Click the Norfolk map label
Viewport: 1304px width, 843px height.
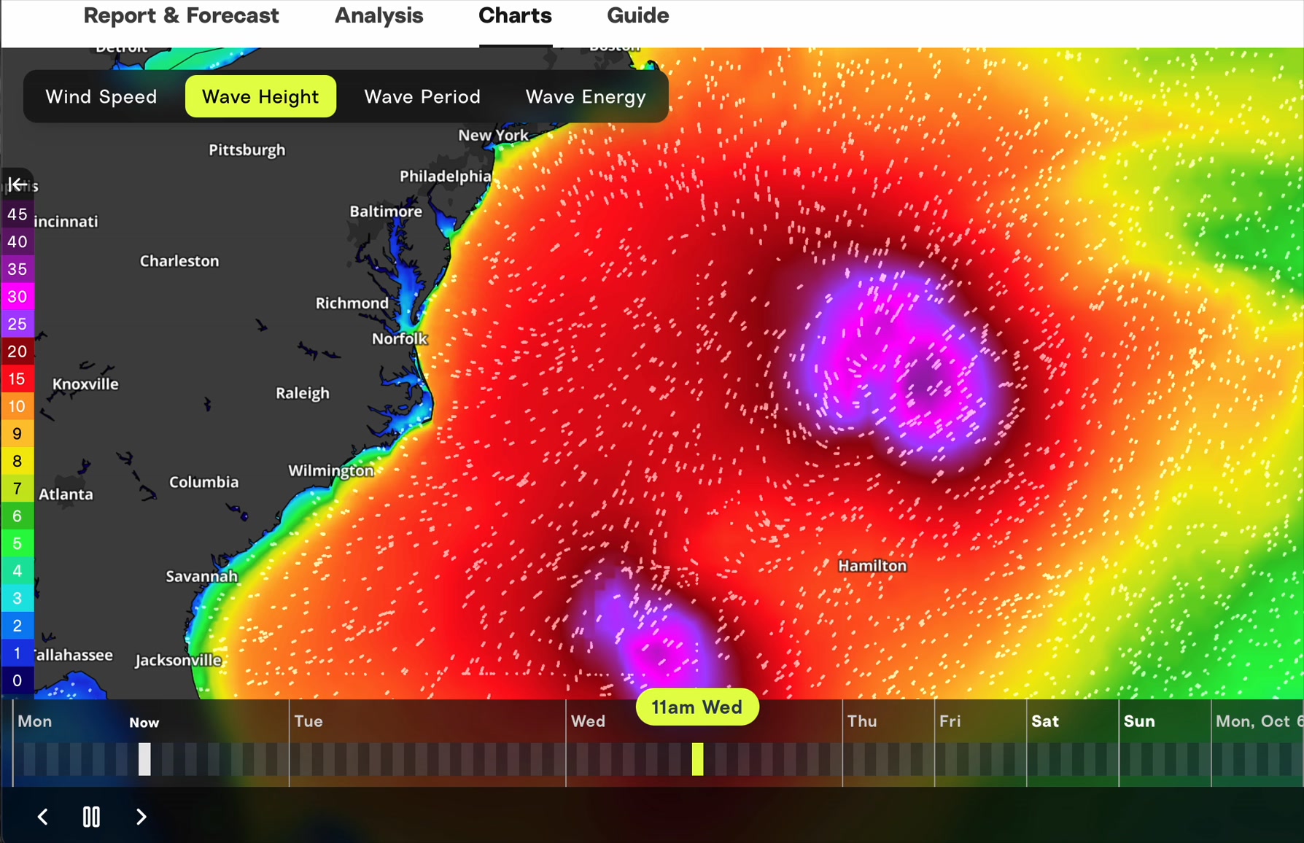(400, 338)
